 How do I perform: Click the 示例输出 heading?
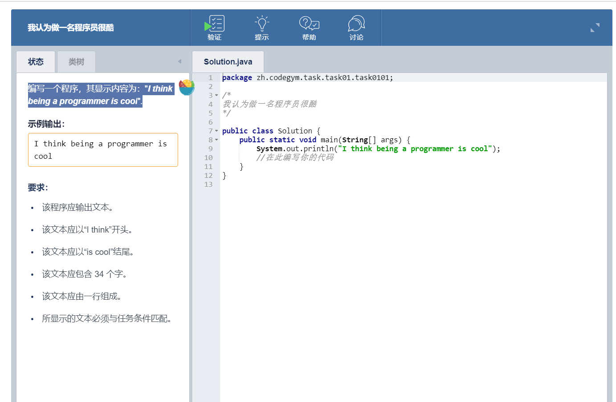46,124
